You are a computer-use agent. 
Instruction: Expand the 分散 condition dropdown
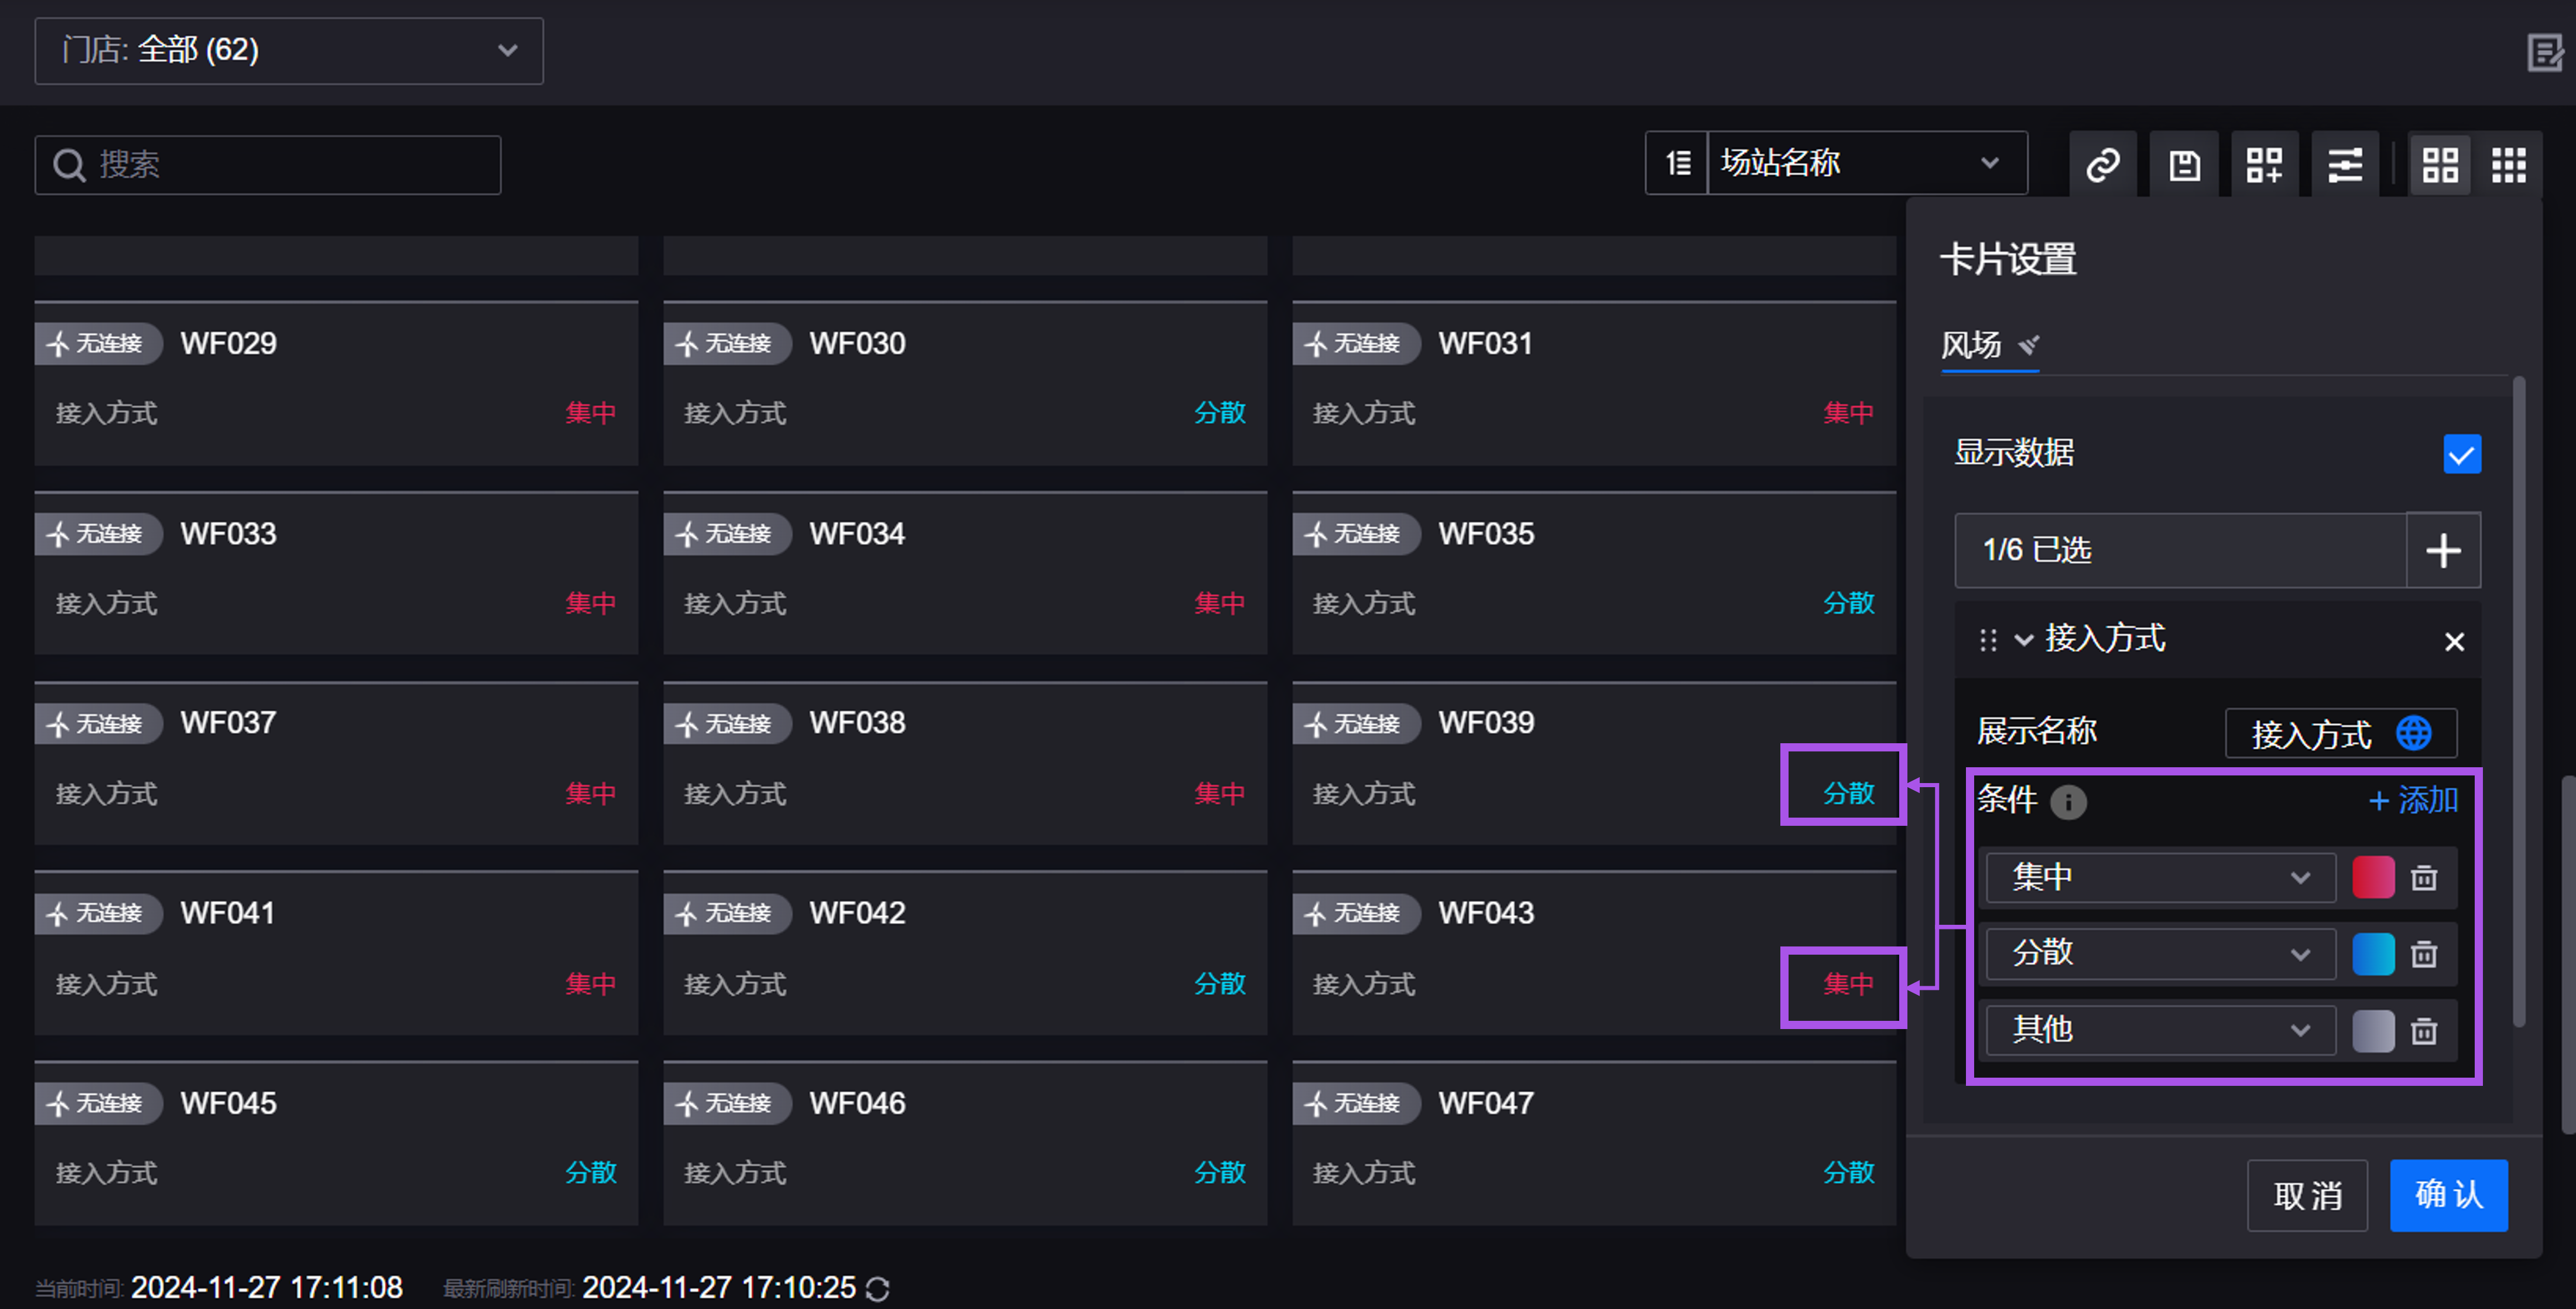[2159, 953]
